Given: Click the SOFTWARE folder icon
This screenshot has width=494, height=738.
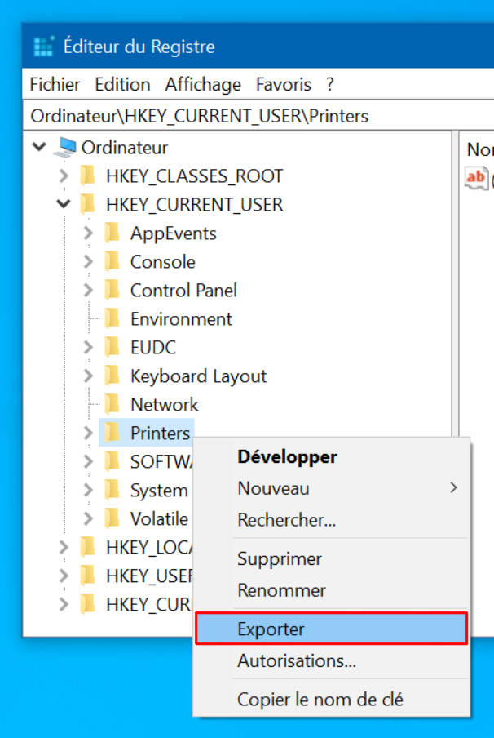Looking at the screenshot, I should pos(112,462).
